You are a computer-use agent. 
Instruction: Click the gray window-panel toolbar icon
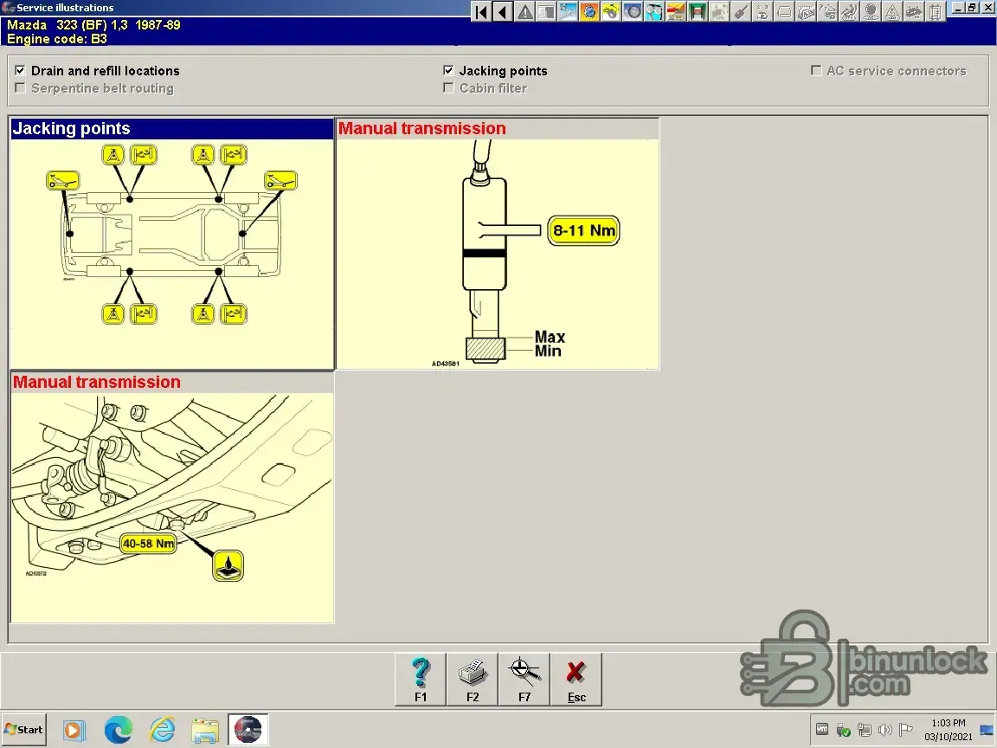[546, 11]
